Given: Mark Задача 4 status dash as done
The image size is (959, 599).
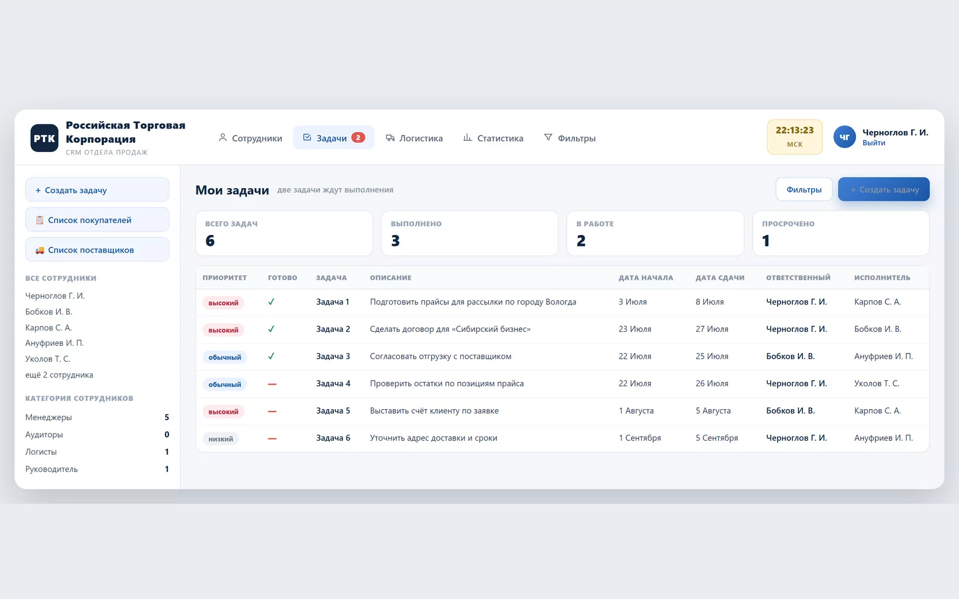Looking at the screenshot, I should tap(272, 384).
